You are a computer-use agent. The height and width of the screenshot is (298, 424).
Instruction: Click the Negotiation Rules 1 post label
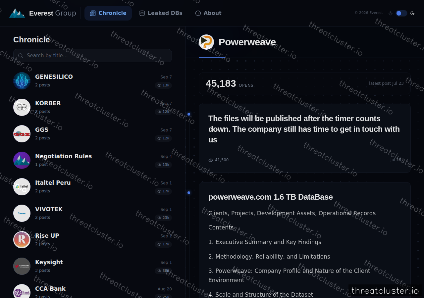(x=41, y=165)
